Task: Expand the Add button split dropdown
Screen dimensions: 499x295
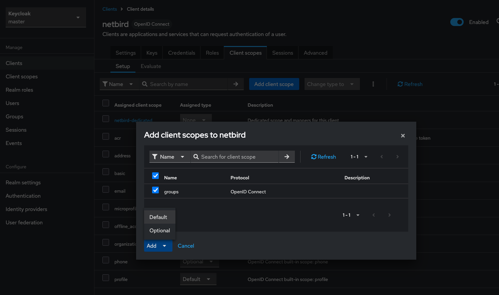Action: point(164,246)
